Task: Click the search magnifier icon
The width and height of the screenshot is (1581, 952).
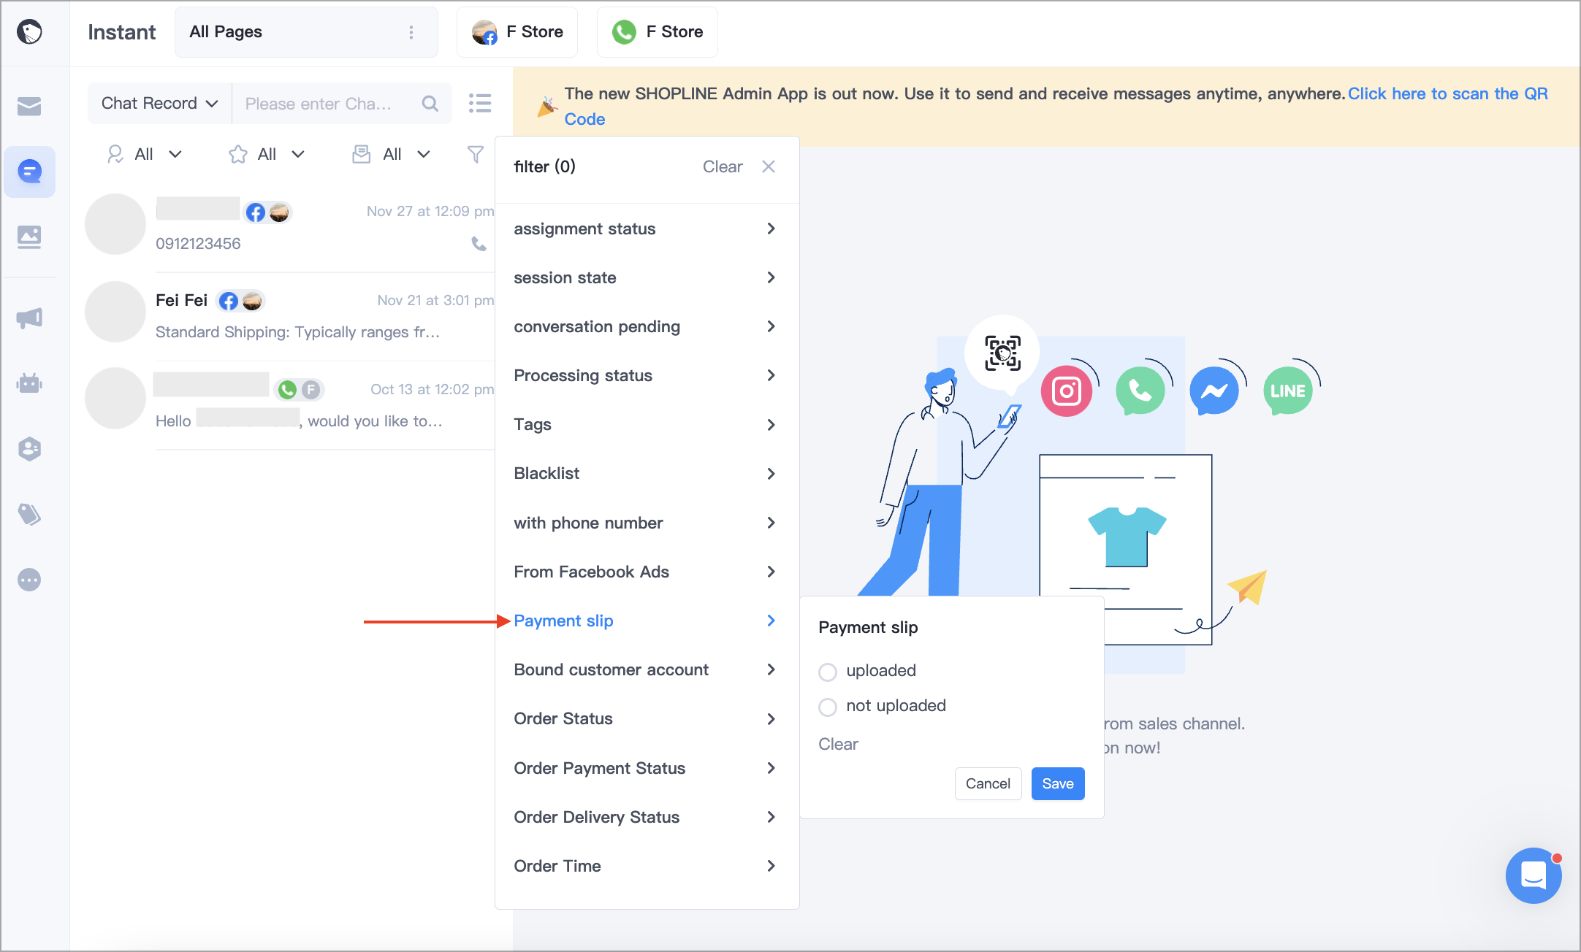Action: click(x=430, y=104)
